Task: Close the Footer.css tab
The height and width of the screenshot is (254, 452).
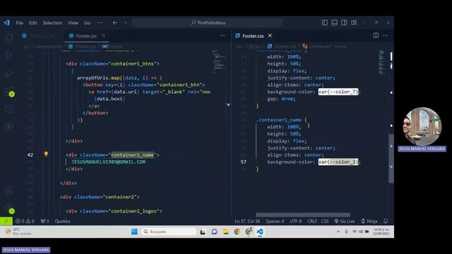Action: (x=270, y=35)
